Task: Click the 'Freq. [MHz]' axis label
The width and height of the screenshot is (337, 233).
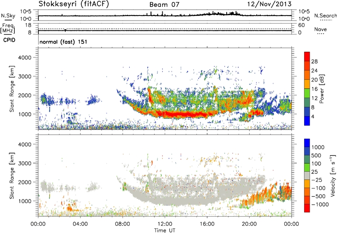Action: [x=8, y=29]
